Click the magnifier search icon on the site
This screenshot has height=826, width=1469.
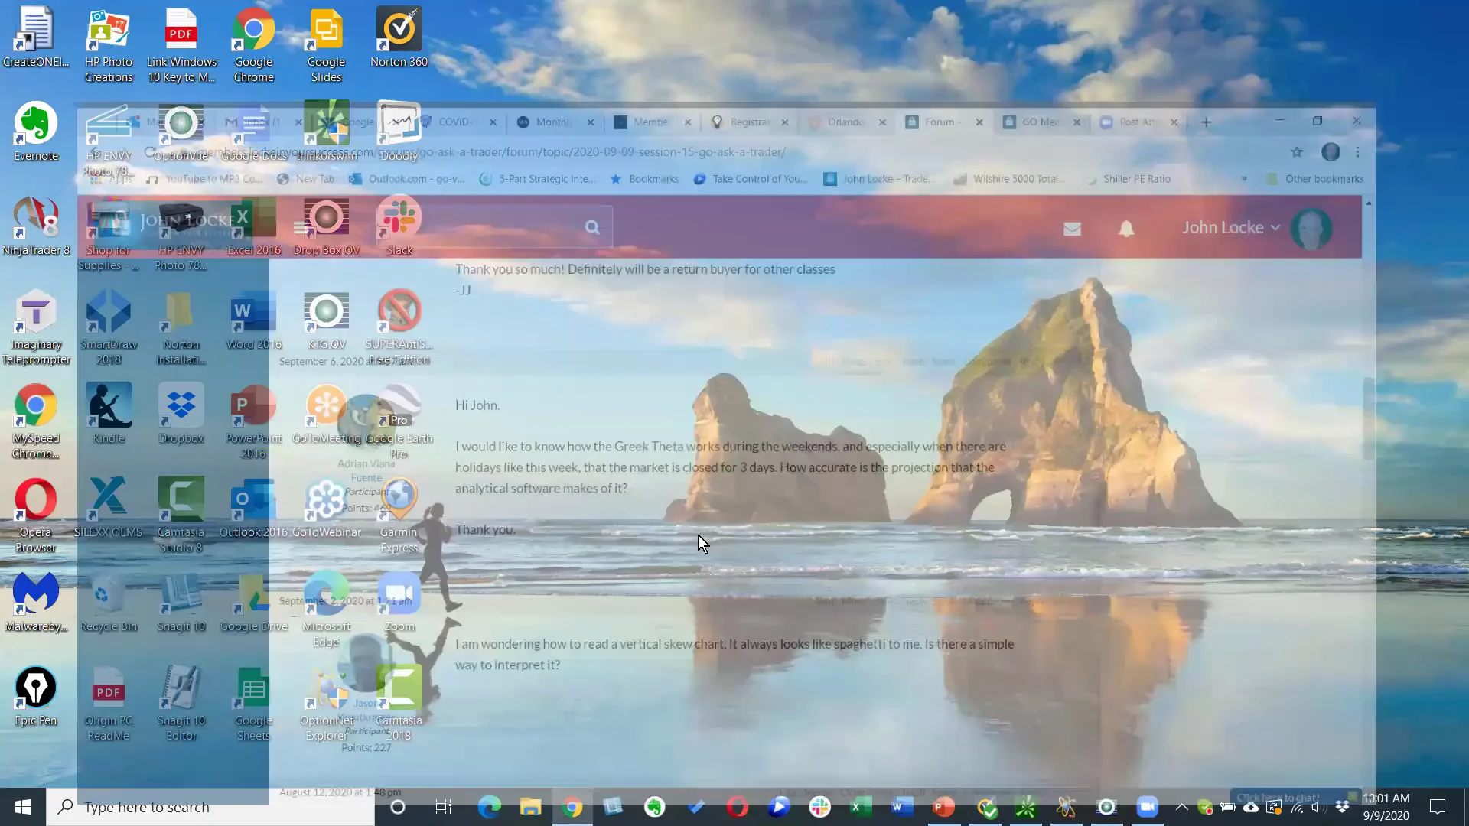592,227
